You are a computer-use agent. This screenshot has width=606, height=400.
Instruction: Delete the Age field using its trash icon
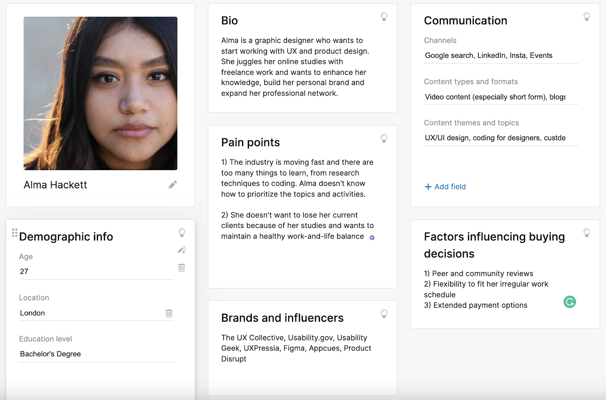[181, 268]
